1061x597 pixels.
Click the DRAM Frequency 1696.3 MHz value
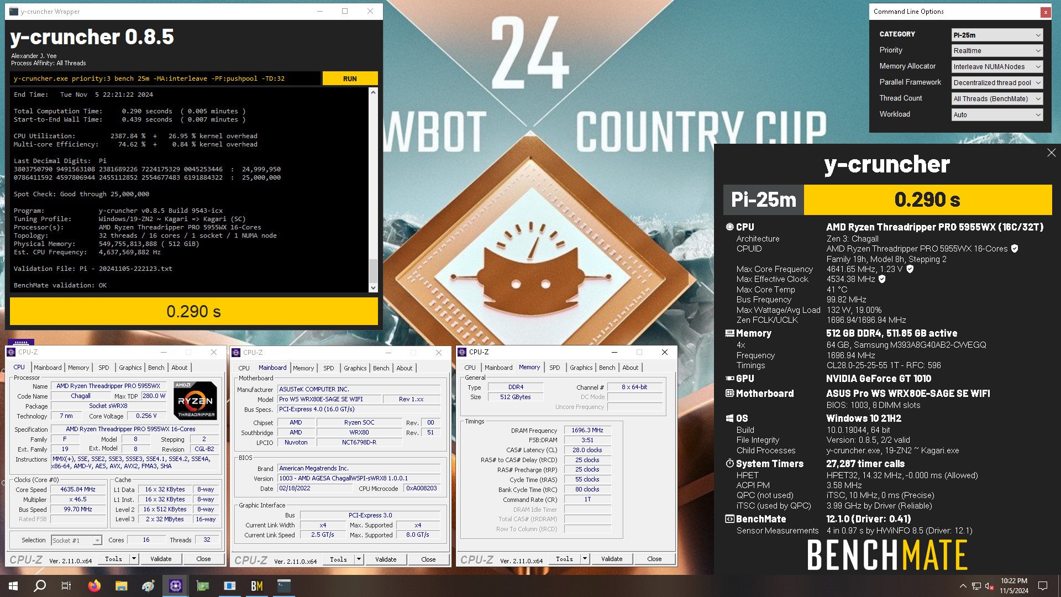tap(587, 430)
